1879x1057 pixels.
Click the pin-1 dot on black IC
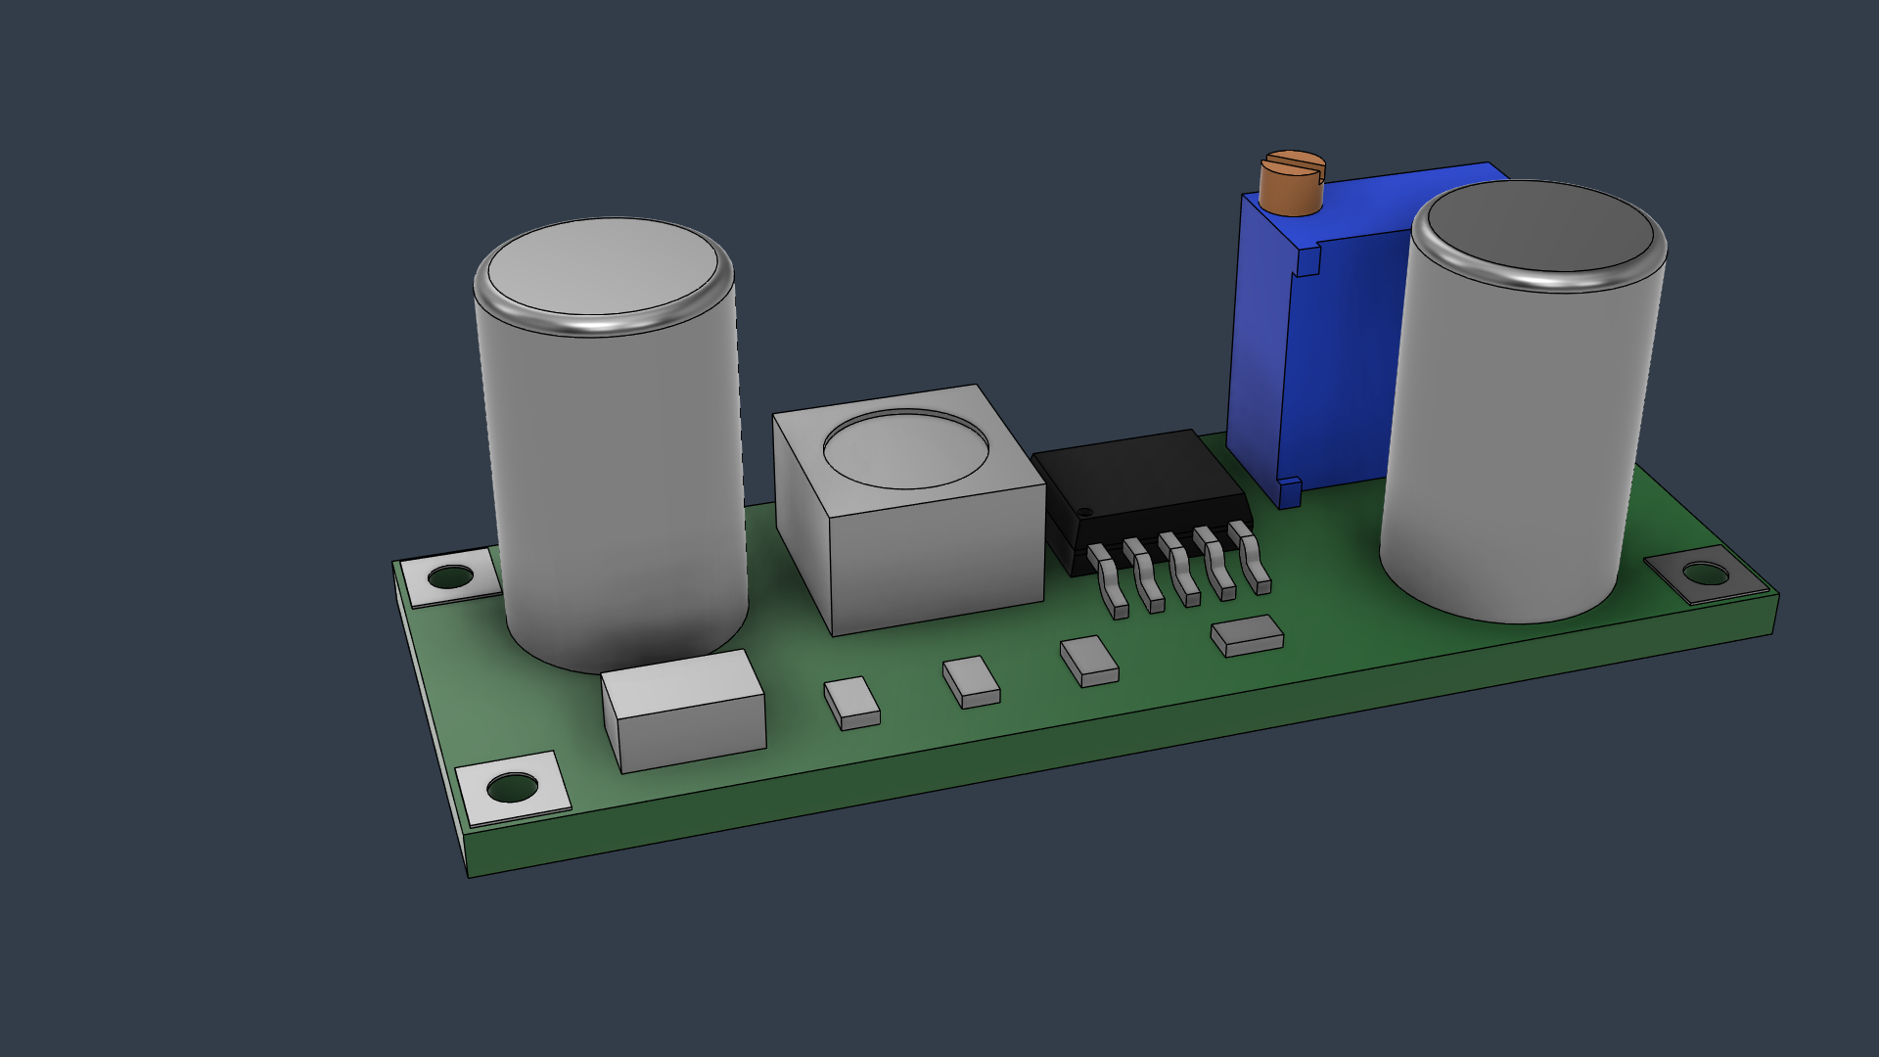pos(1084,512)
